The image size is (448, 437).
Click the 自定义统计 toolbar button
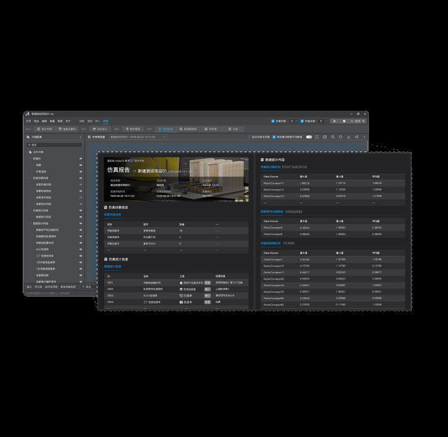(x=67, y=129)
